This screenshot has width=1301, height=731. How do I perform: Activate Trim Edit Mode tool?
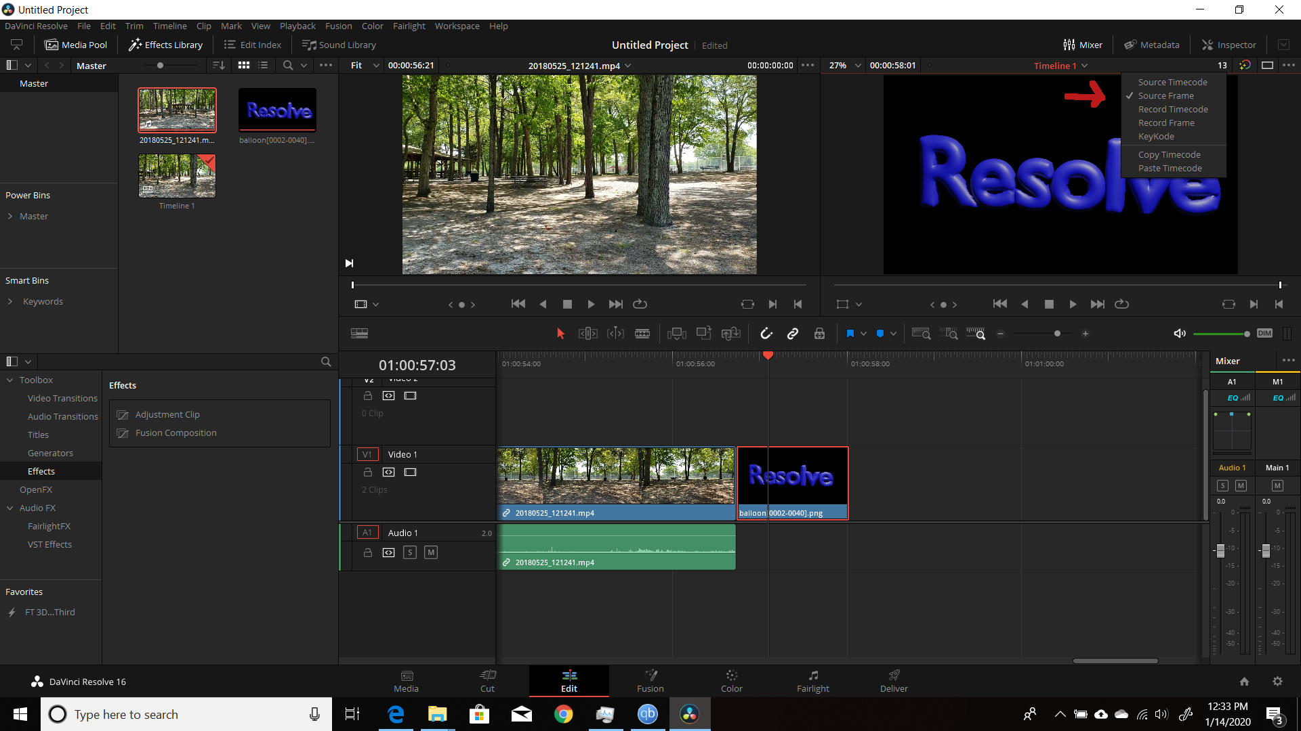click(x=587, y=334)
